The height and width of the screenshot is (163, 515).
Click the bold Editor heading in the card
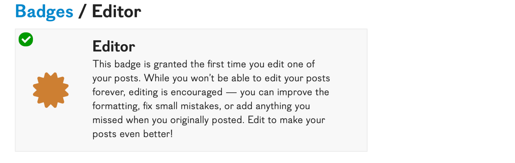[114, 47]
